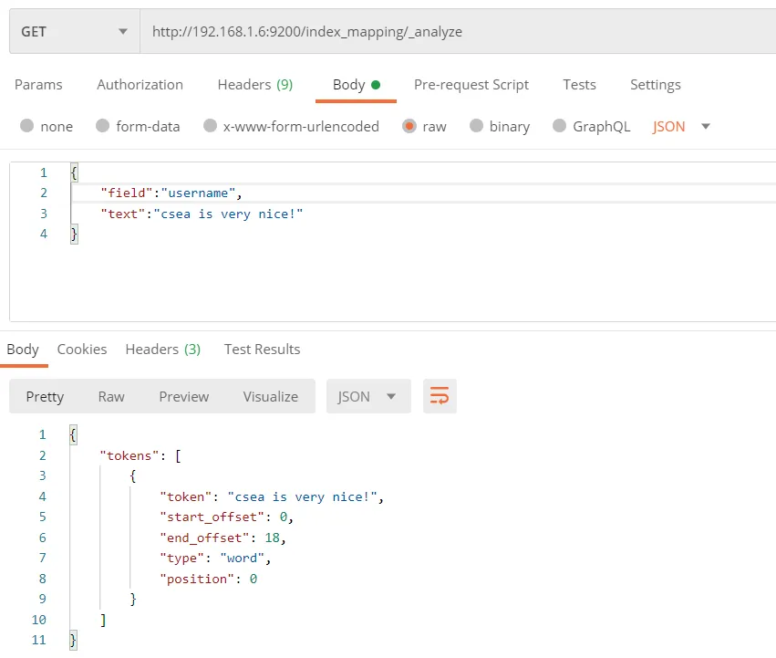The width and height of the screenshot is (776, 658).
Task: Click into the request URL field
Action: tap(456, 31)
